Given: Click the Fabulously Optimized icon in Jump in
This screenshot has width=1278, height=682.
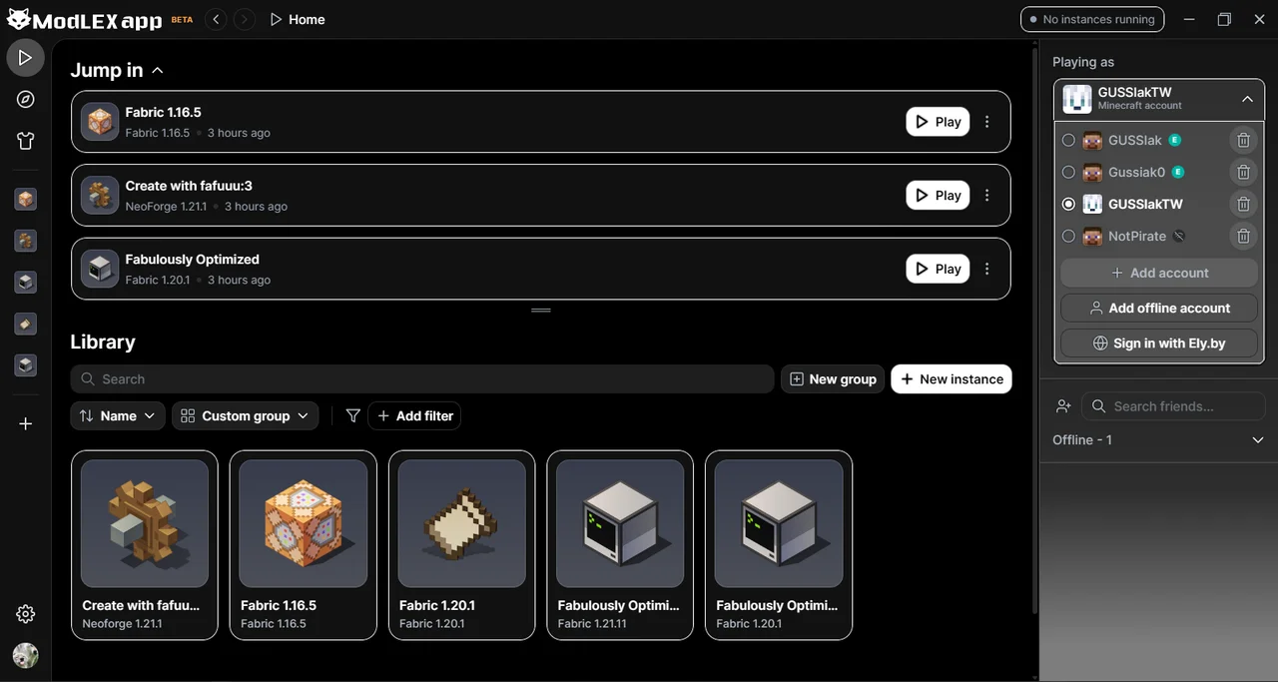Looking at the screenshot, I should click(100, 269).
